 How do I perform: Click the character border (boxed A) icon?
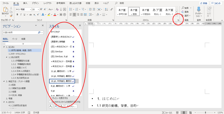pyautogui.click(x=65, y=9)
